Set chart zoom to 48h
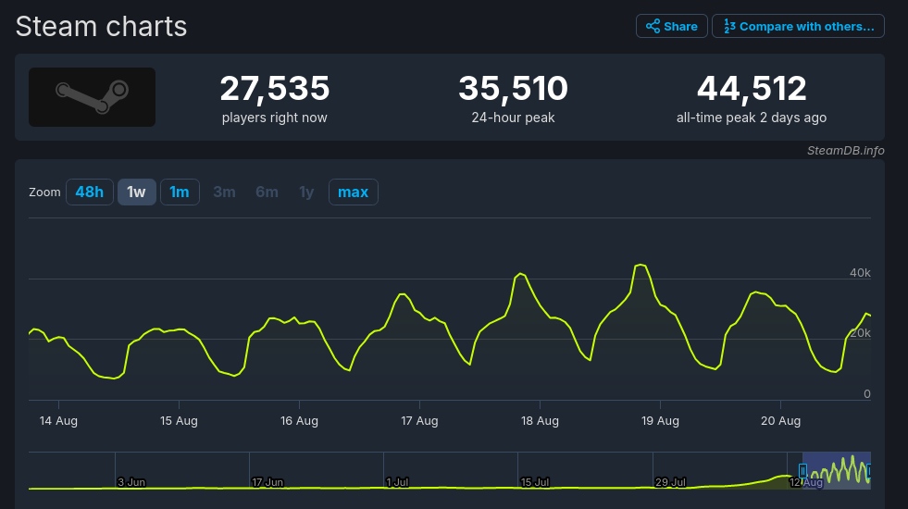The image size is (908, 509). tap(89, 192)
